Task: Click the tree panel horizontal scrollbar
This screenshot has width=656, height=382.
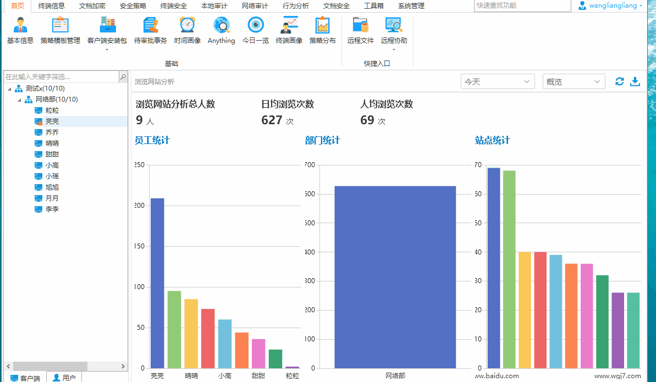Action: click(x=49, y=366)
